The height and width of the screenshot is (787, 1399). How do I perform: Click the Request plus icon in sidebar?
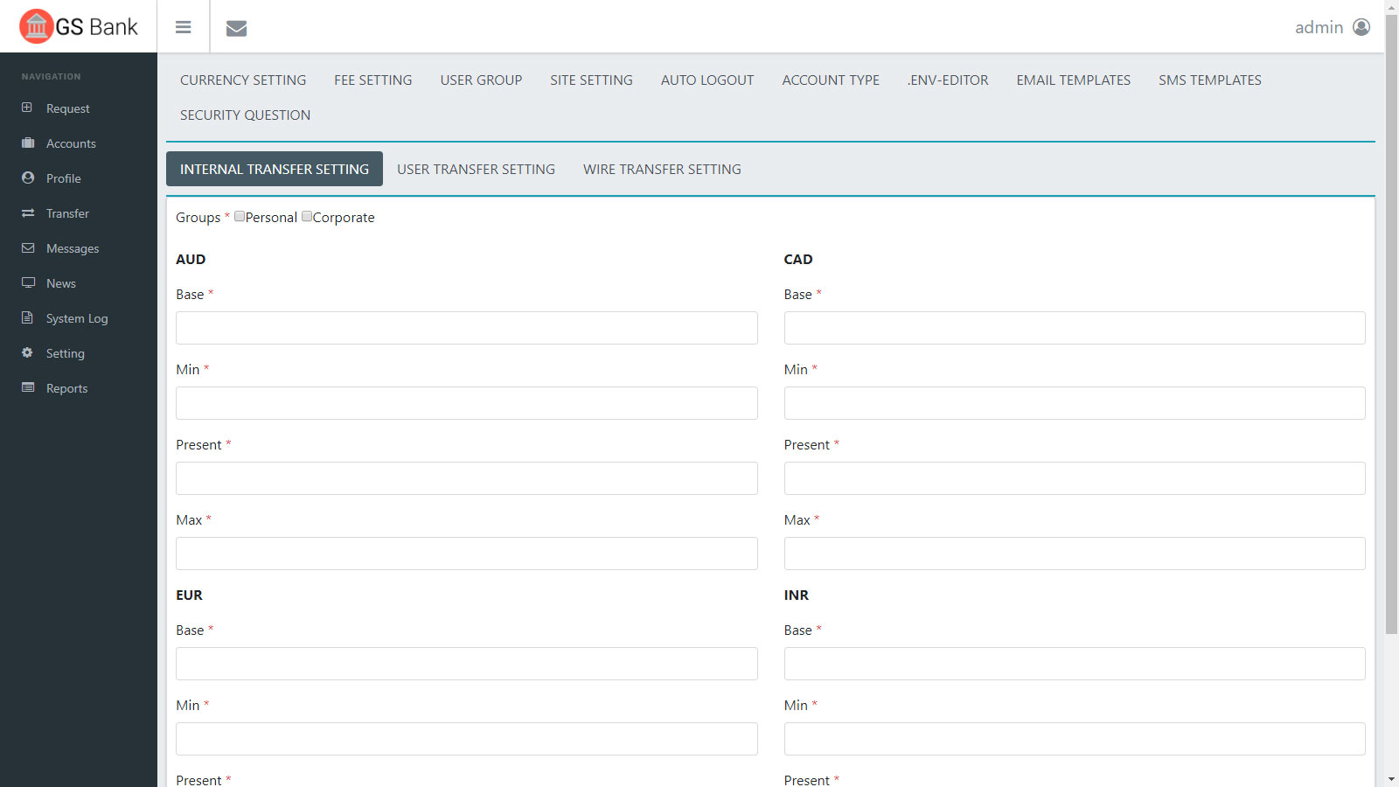pos(27,108)
